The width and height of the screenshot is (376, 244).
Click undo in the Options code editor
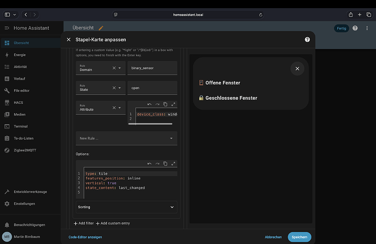tap(149, 163)
